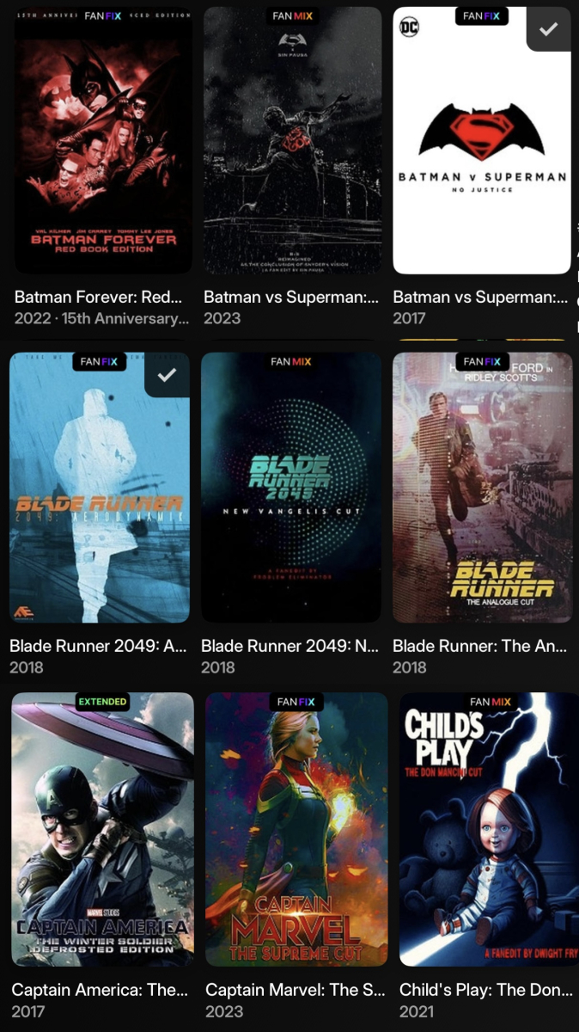
Task: Tap the watched checkmark on Batman v Superman No Justice
Action: (548, 29)
